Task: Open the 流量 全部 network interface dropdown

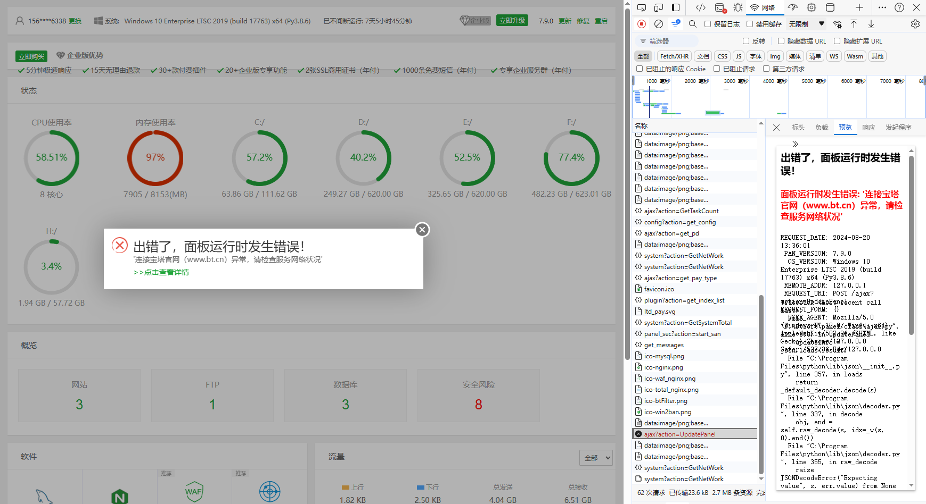Action: click(x=596, y=458)
